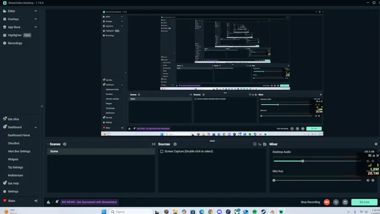Open the Scenes collection dropdown arrow
Viewport: 380px width, 214px height.
48,144
